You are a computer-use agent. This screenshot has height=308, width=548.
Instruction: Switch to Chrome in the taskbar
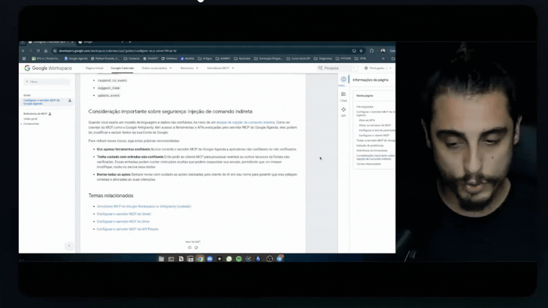[200, 259]
